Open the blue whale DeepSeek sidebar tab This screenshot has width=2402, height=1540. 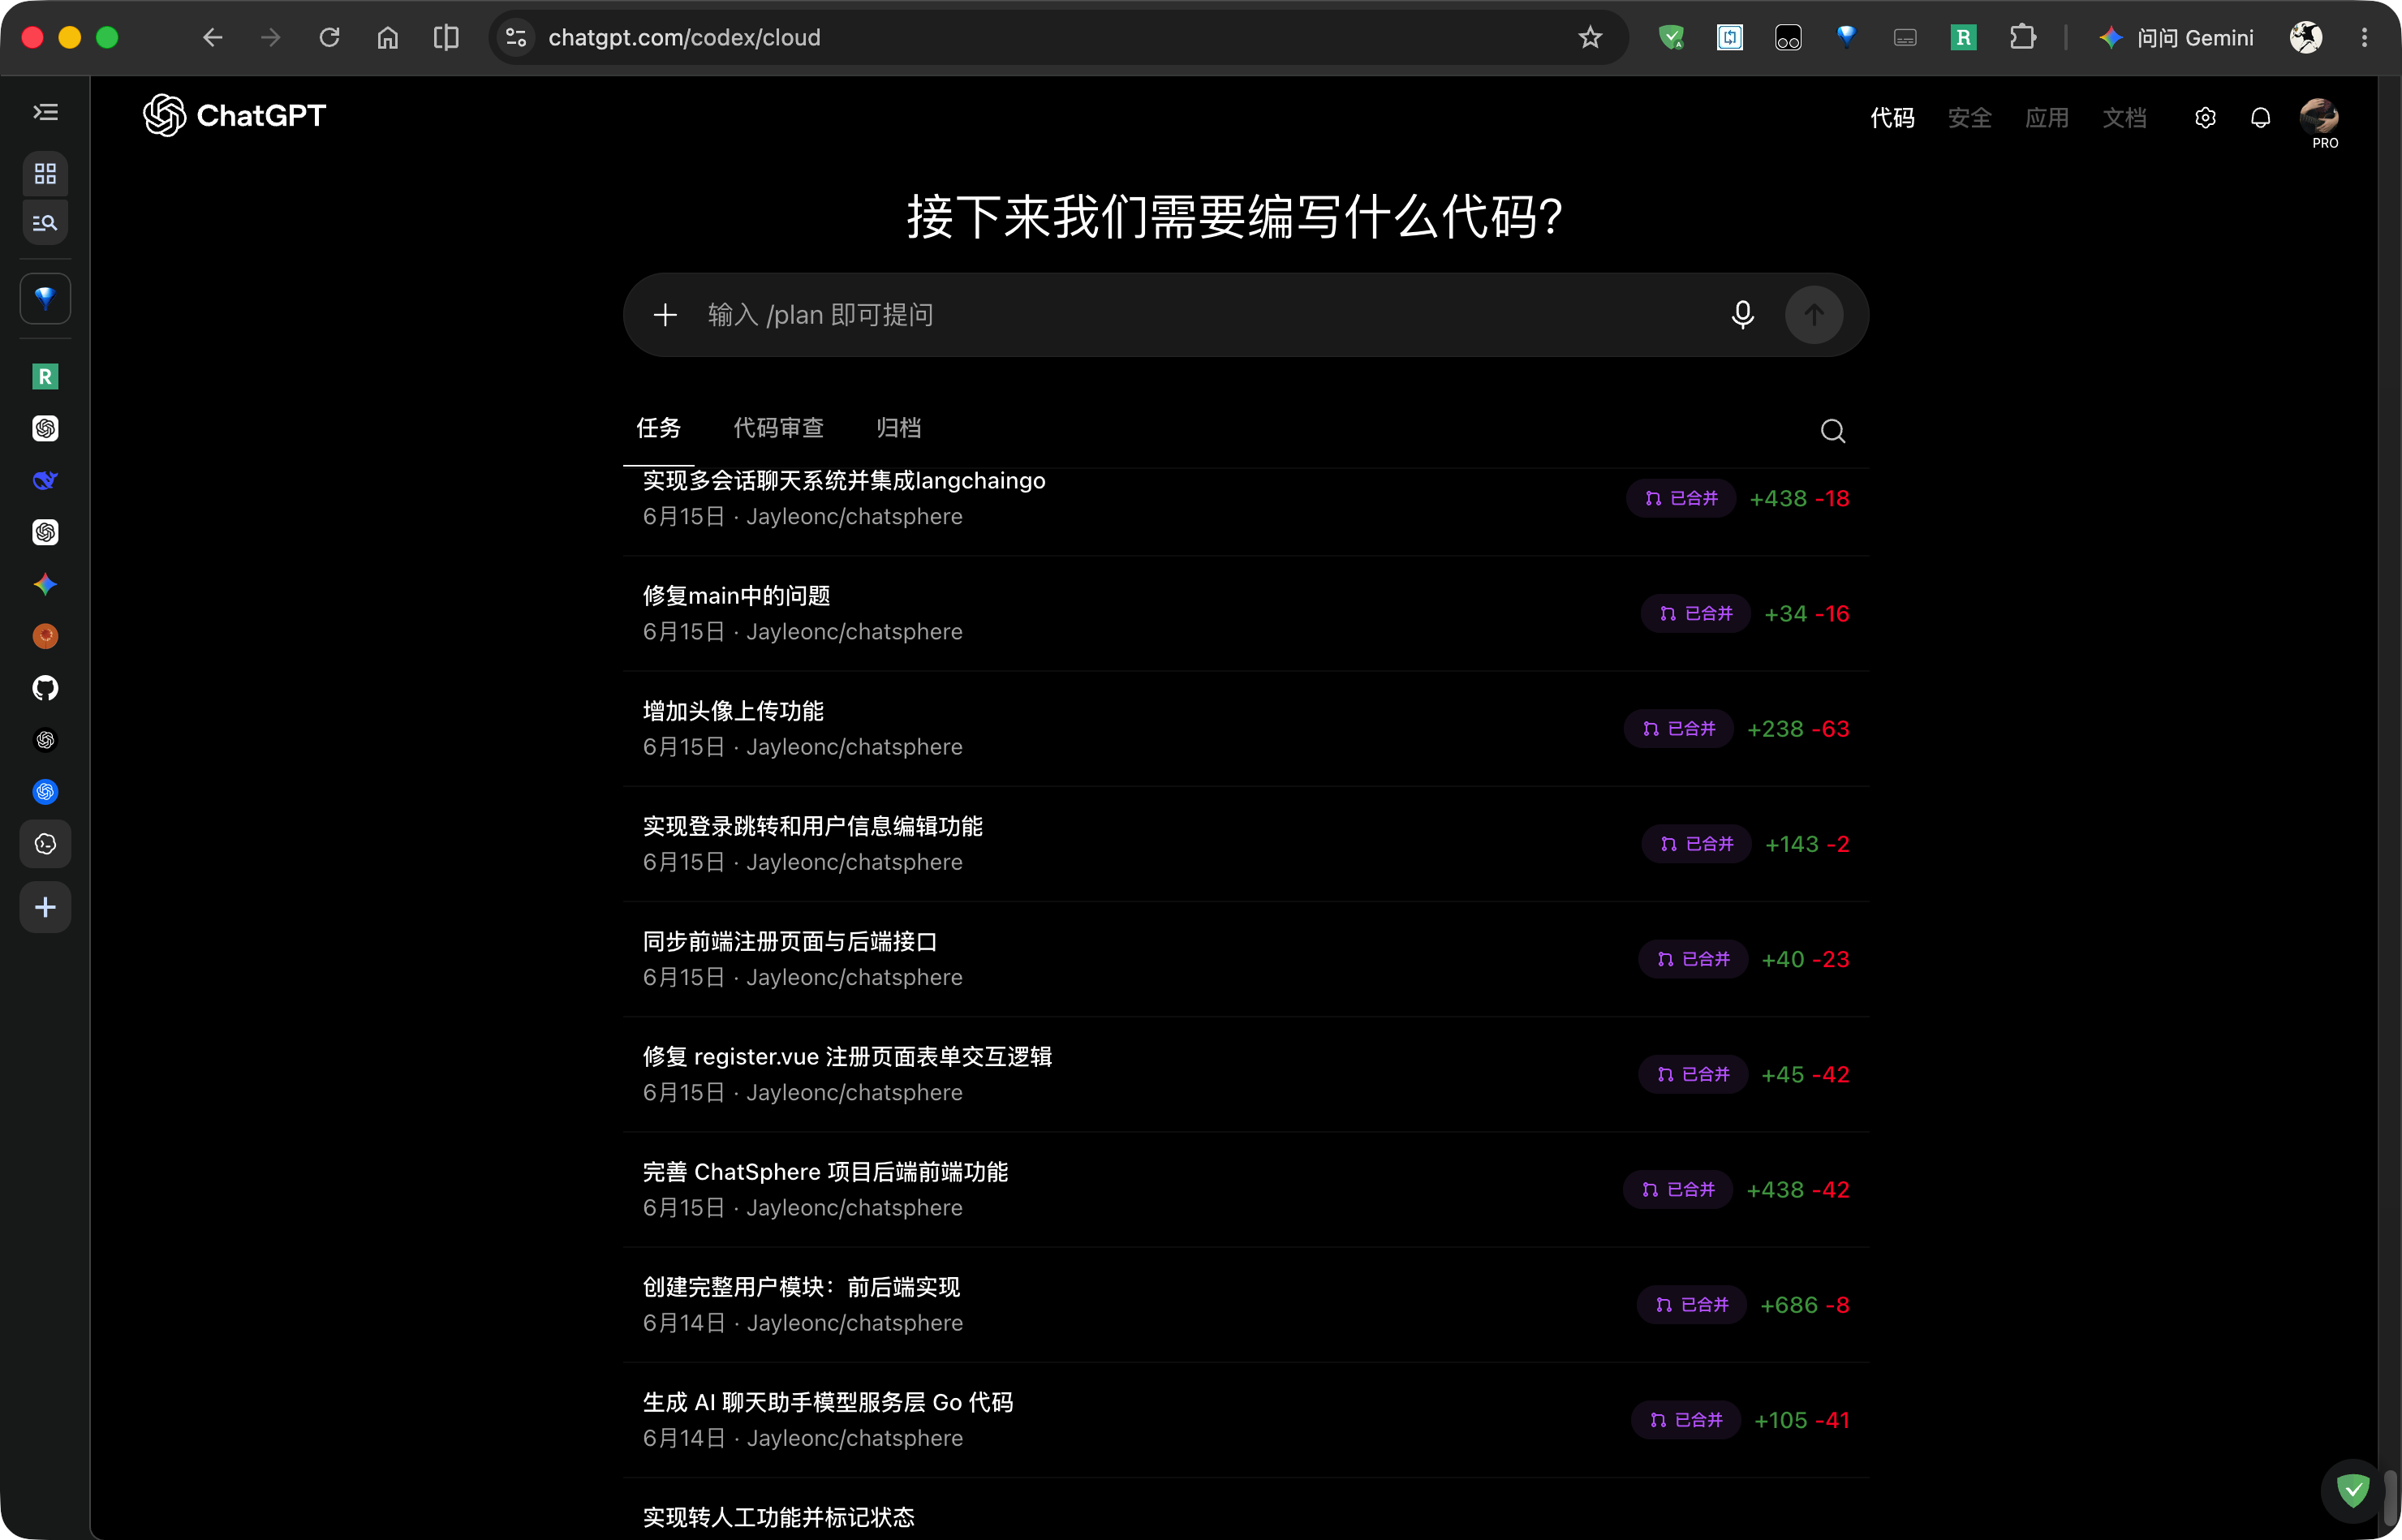click(x=45, y=481)
